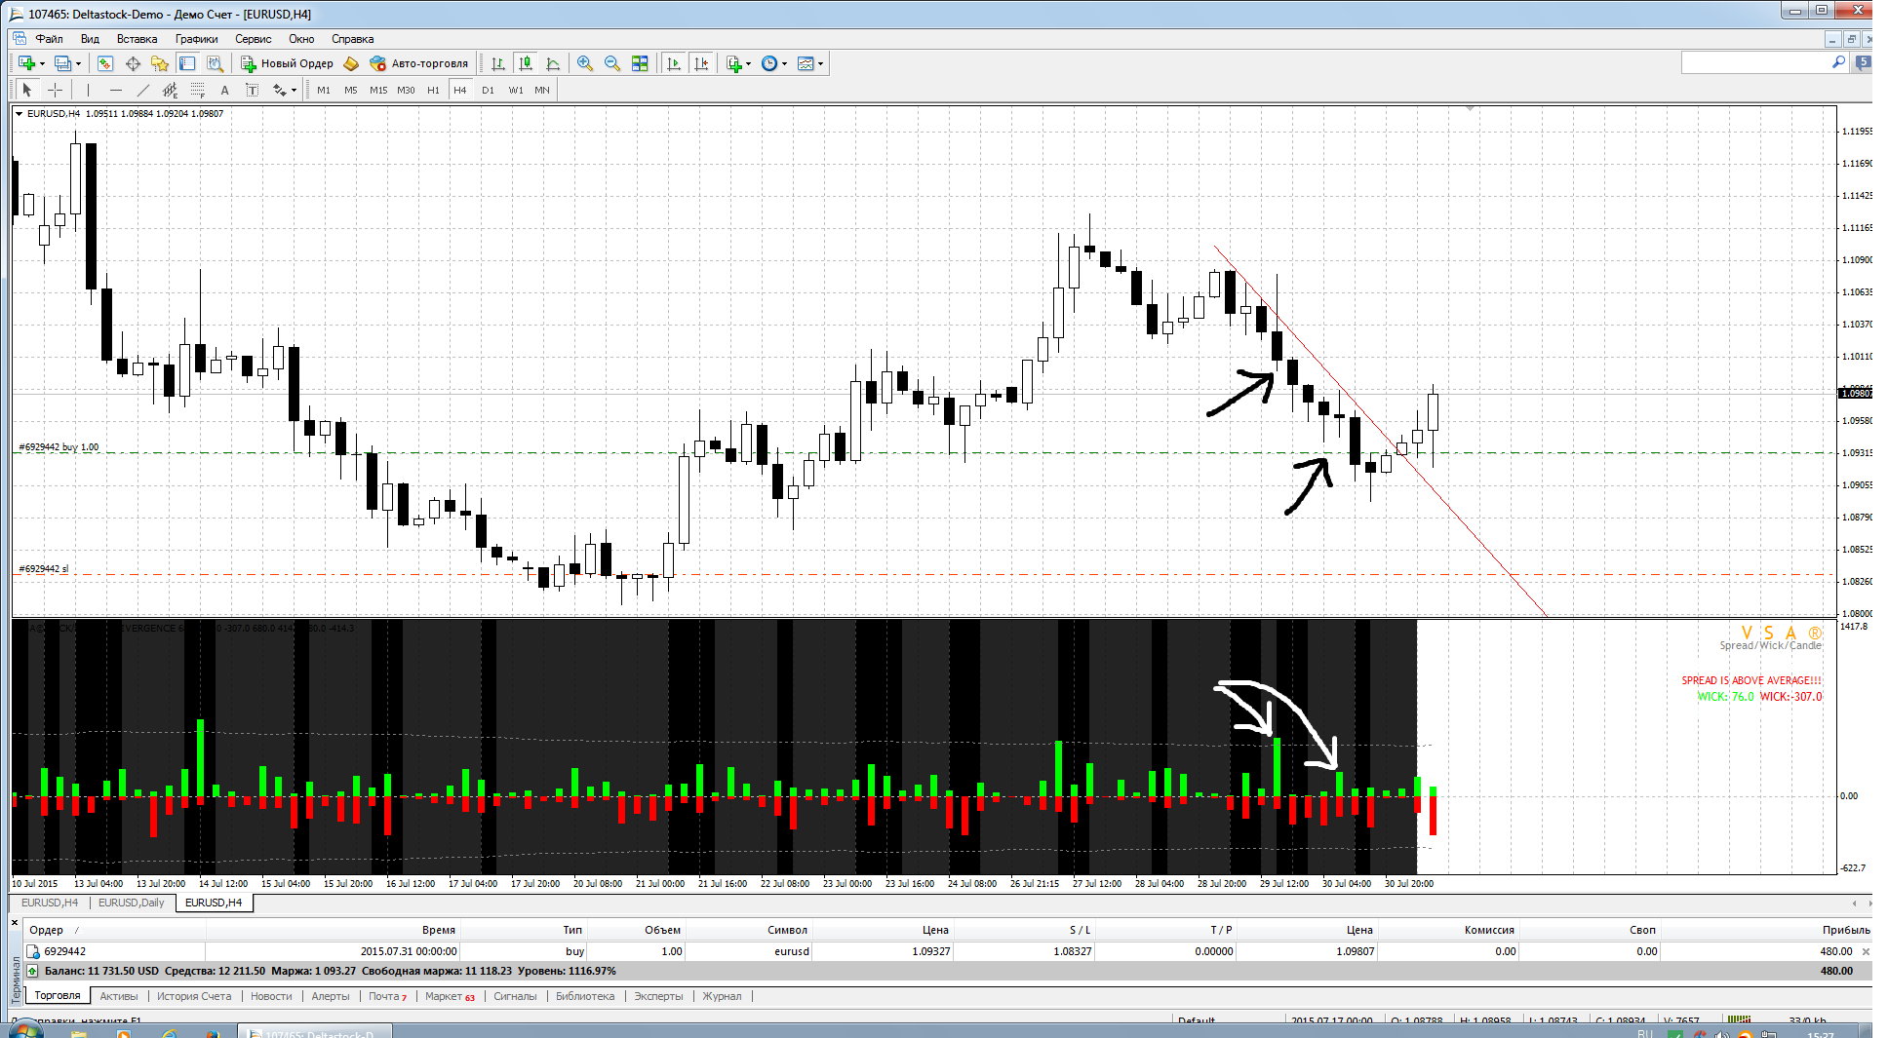
Task: Open the Эксперты tab
Action: click(658, 996)
